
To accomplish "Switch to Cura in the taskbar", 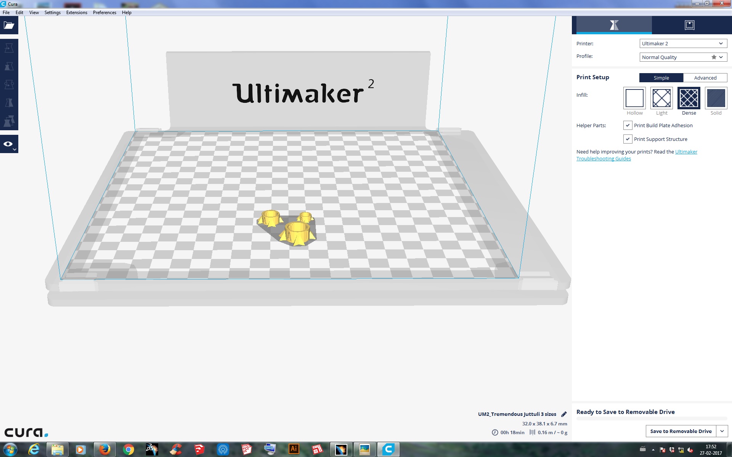I will [x=388, y=450].
